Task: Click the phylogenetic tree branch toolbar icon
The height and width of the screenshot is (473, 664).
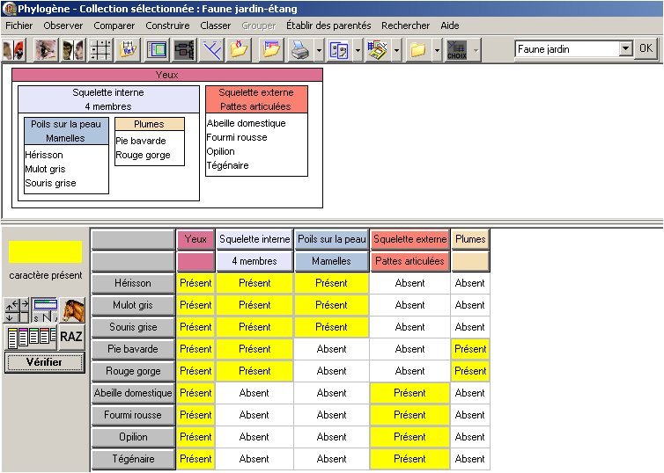Action: click(x=211, y=50)
